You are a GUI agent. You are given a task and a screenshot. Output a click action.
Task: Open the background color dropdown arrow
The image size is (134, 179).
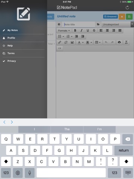pyautogui.click(x=91, y=43)
